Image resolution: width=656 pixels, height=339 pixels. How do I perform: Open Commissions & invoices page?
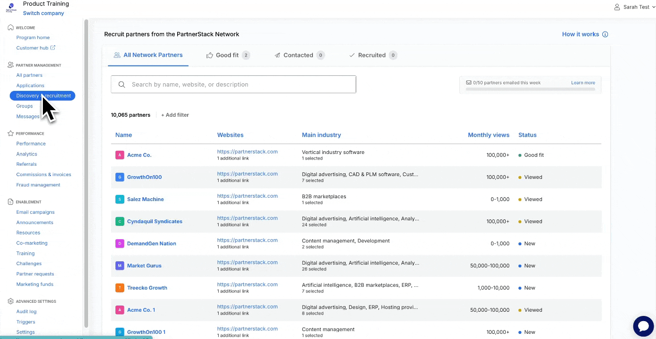(x=44, y=175)
